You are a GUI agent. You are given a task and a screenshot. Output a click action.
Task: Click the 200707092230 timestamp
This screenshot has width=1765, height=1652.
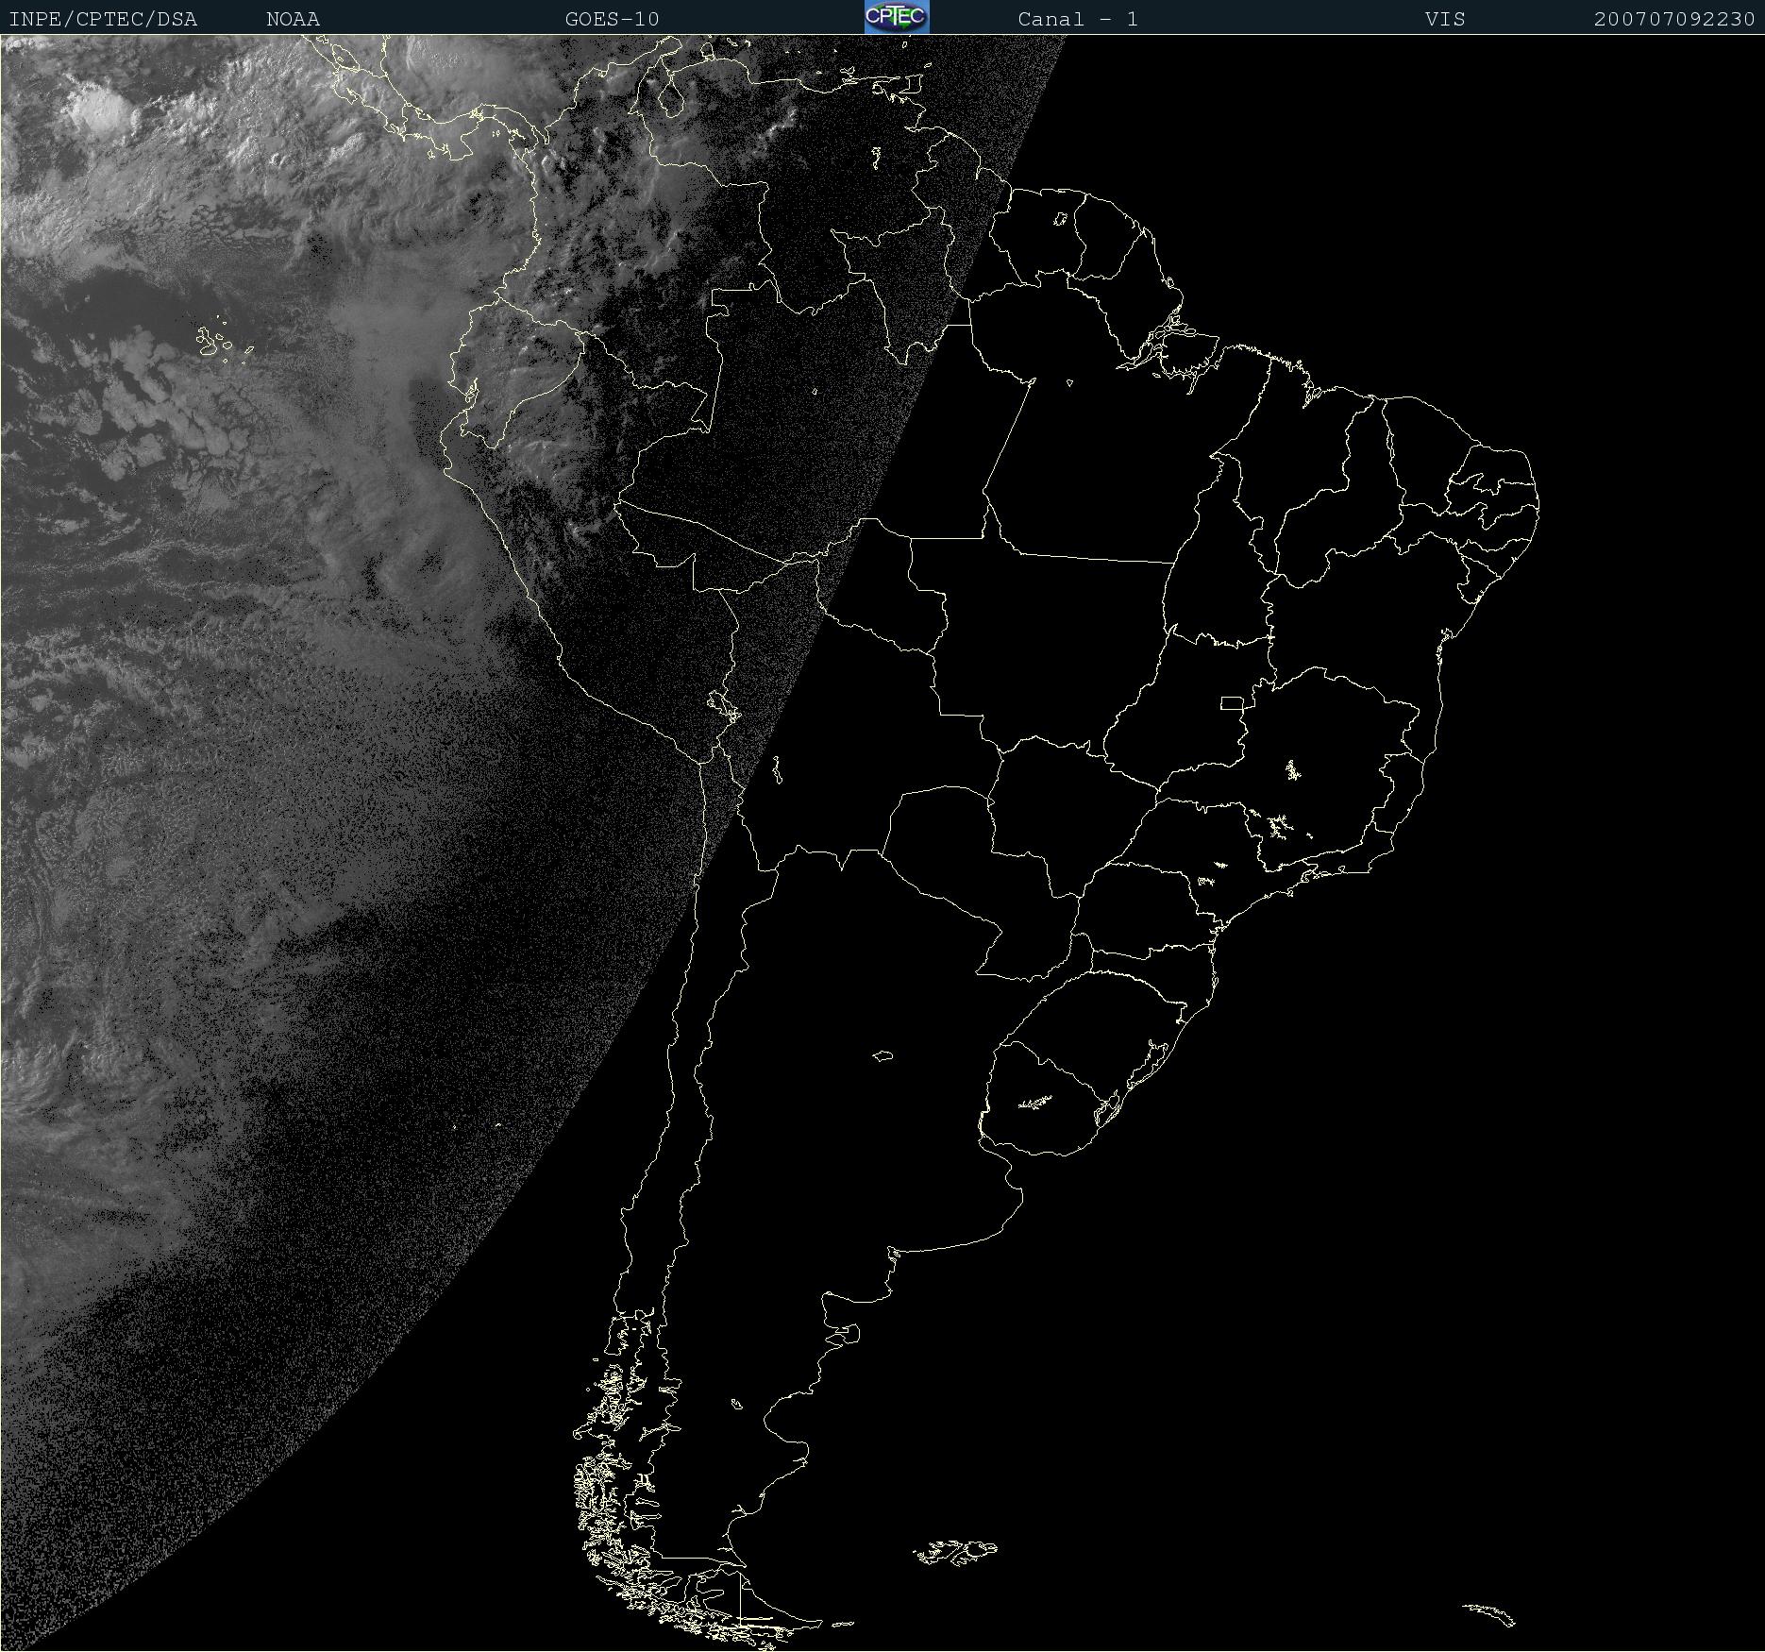click(1674, 19)
